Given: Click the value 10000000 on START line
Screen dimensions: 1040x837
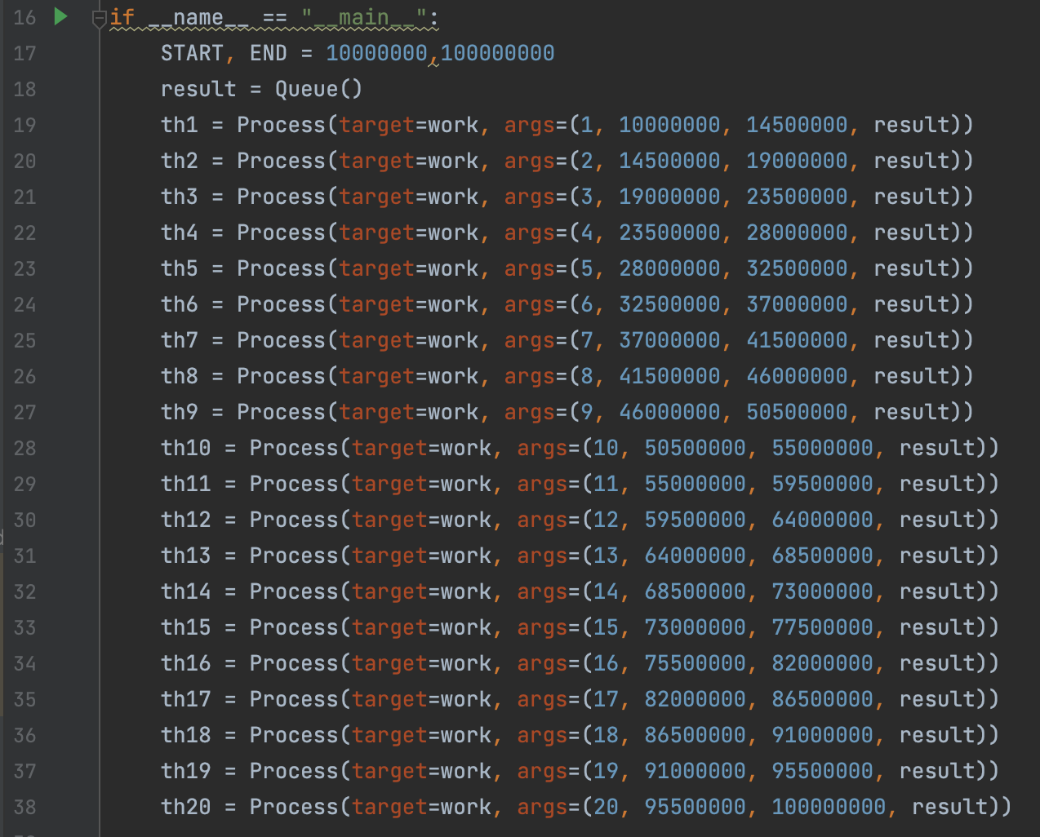Looking at the screenshot, I should pos(376,54).
